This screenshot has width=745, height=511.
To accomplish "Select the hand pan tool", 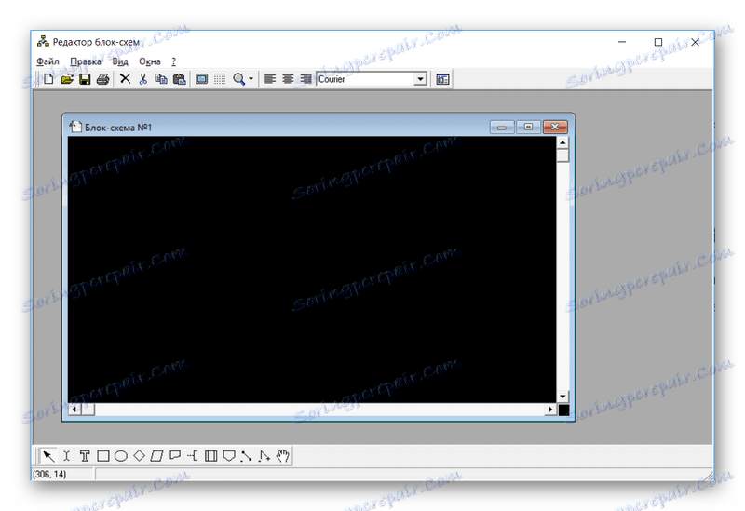I will (283, 456).
